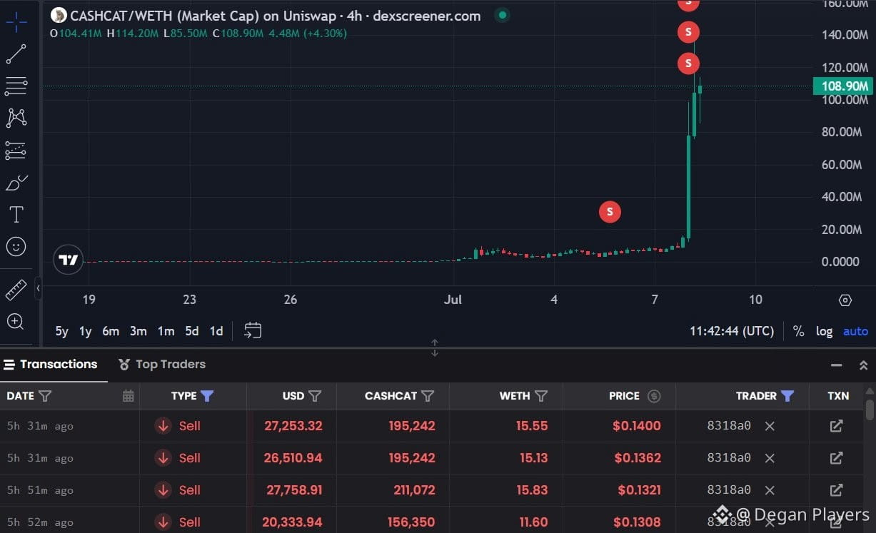This screenshot has height=533, width=876.
Task: Click the TXN column header
Action: (838, 396)
